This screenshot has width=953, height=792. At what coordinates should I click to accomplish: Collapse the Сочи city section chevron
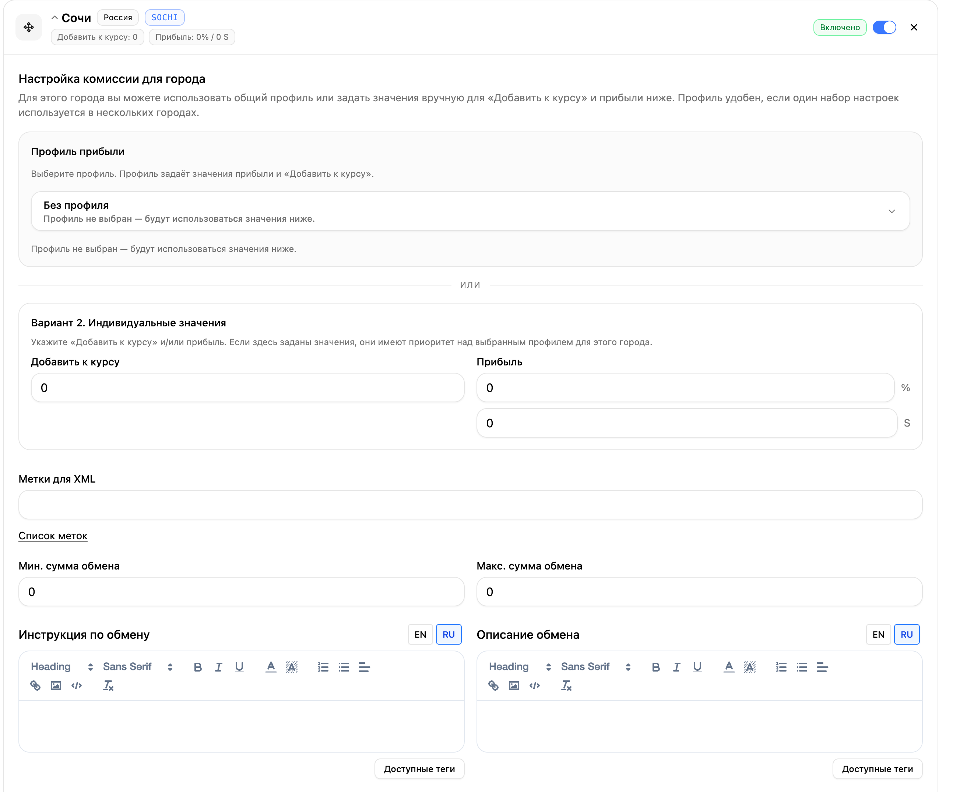(x=54, y=18)
